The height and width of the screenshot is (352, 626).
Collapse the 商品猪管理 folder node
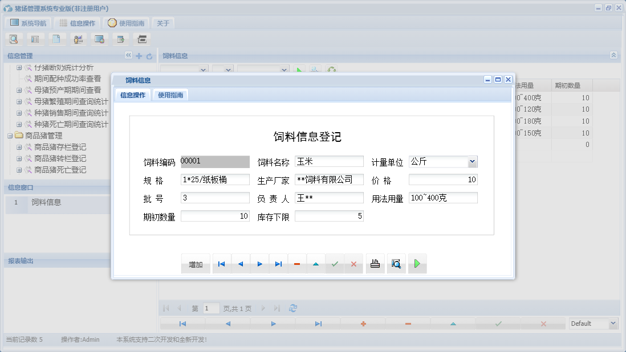pyautogui.click(x=10, y=136)
